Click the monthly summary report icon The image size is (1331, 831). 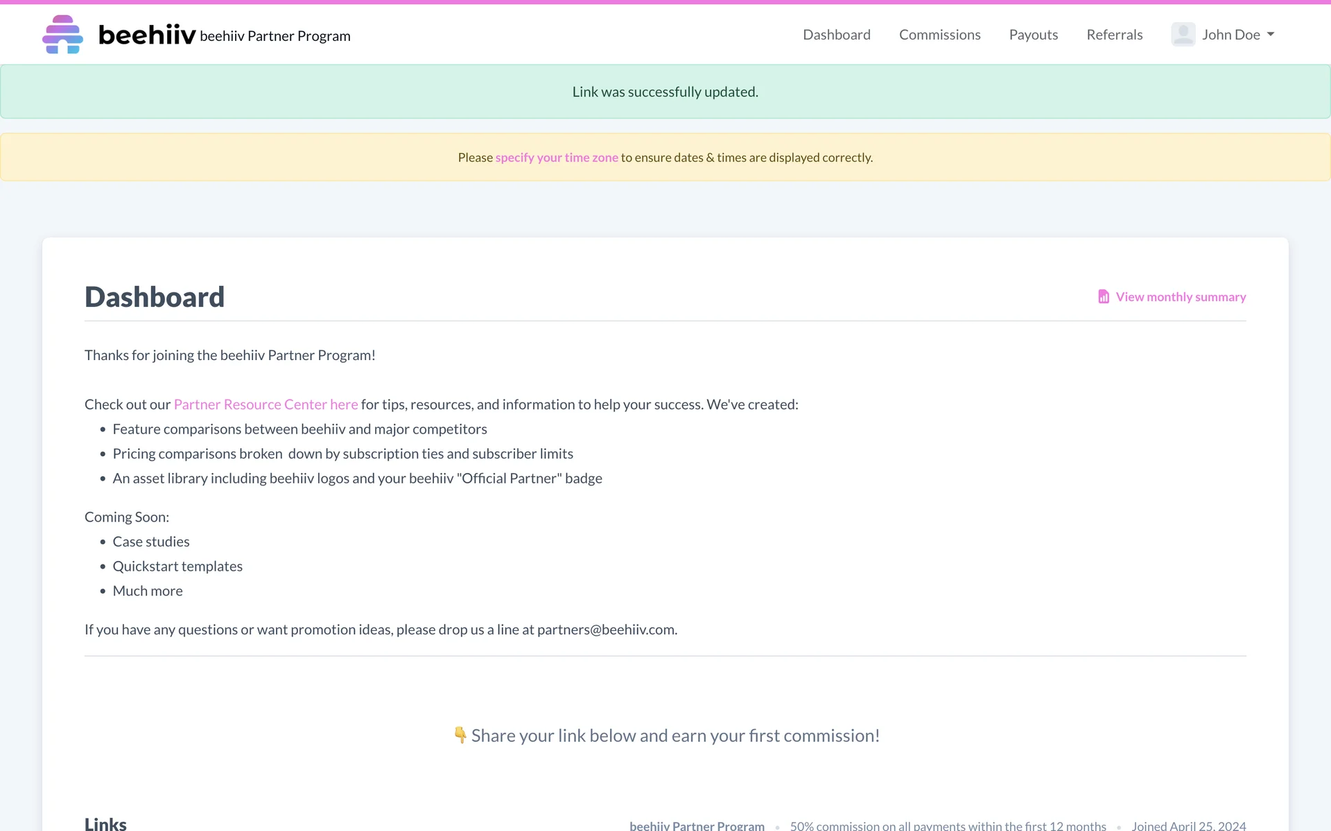pos(1104,296)
